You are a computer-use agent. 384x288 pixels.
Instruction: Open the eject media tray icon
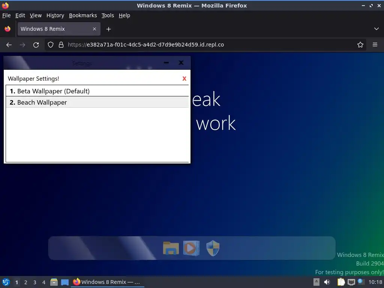pos(316,282)
